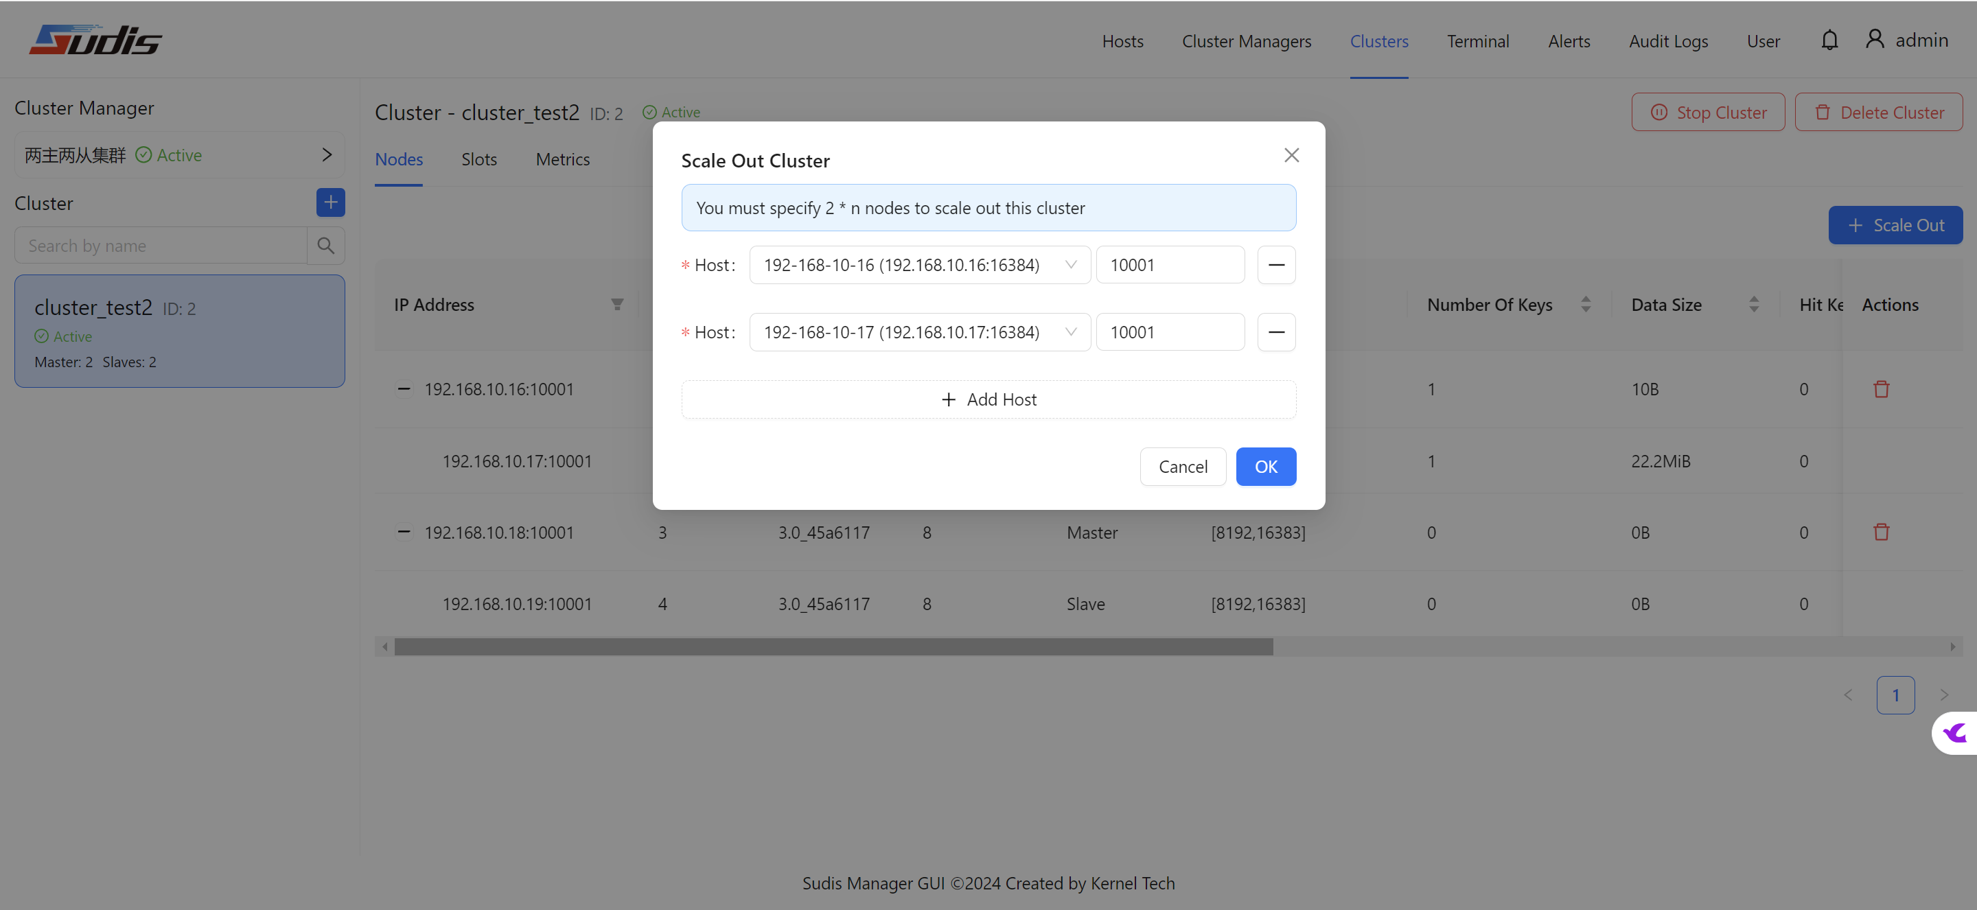1977x910 pixels.
Task: Go to next page
Action: pos(1943,695)
